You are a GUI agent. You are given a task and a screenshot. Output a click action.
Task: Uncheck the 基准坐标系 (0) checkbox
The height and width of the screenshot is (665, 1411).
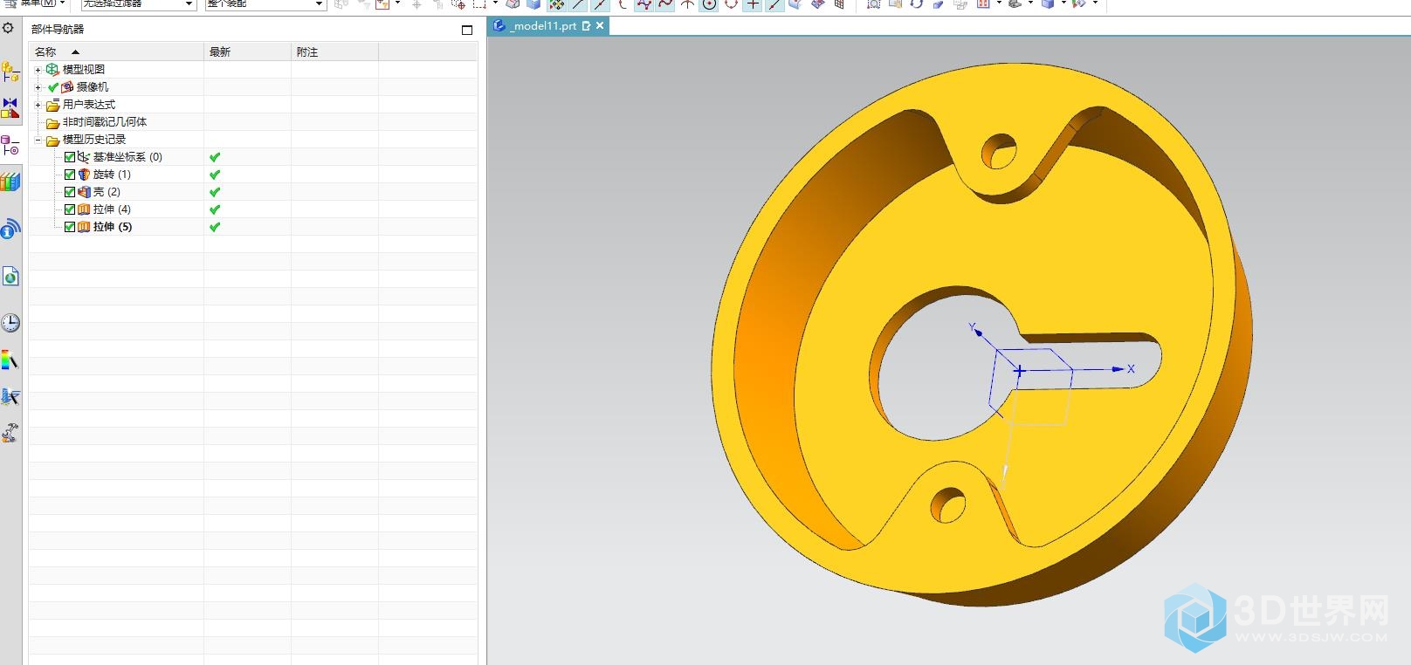70,157
